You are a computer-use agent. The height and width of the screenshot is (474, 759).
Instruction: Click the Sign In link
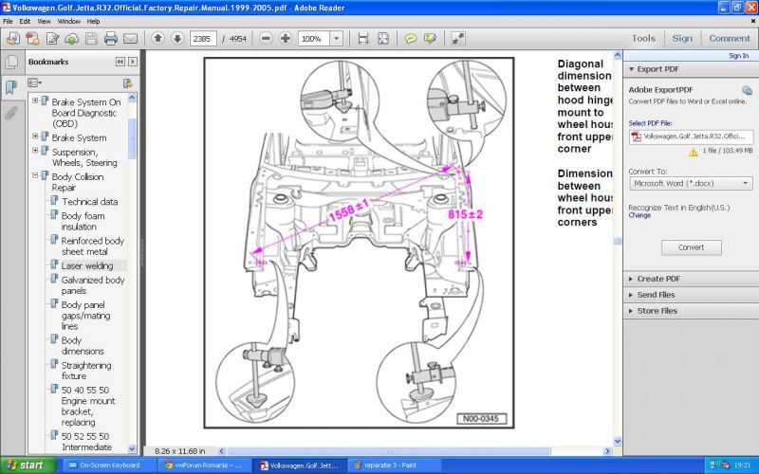pos(737,56)
